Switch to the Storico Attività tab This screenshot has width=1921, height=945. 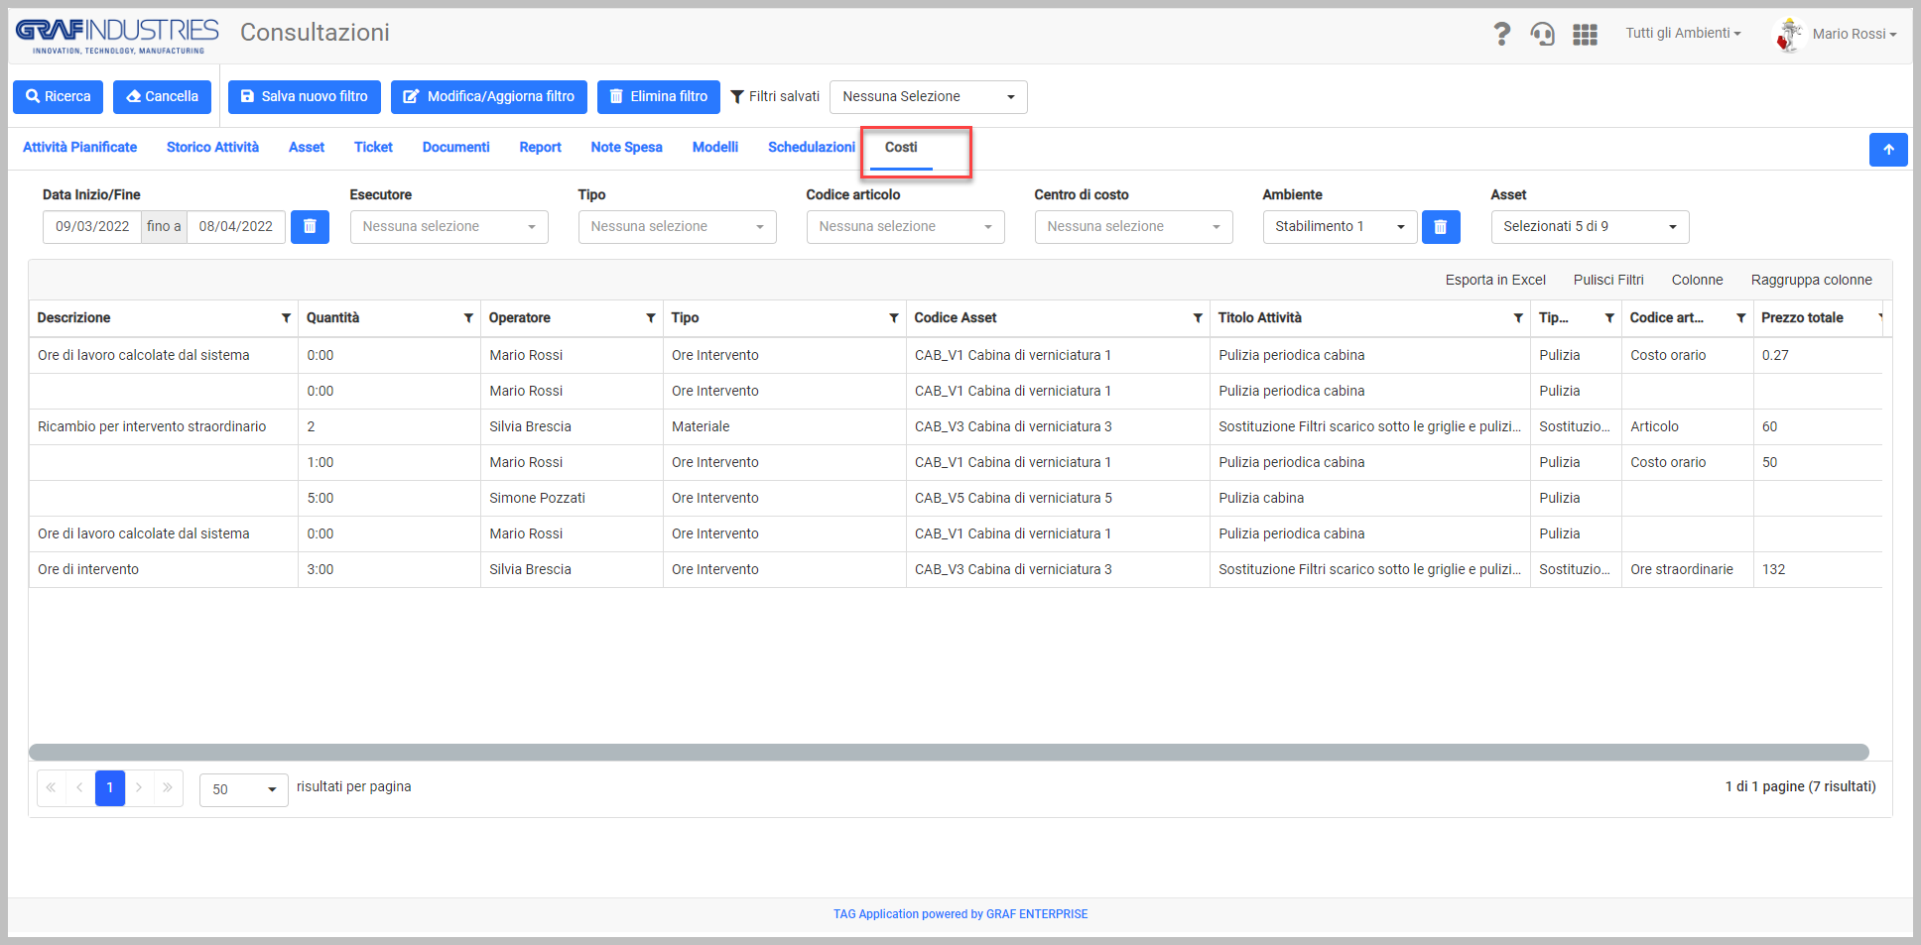pyautogui.click(x=212, y=148)
